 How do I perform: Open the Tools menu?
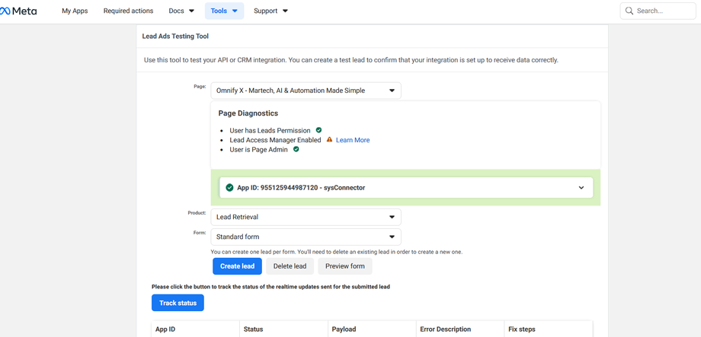pos(224,11)
